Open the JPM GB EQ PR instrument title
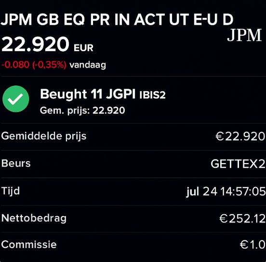 coord(117,19)
